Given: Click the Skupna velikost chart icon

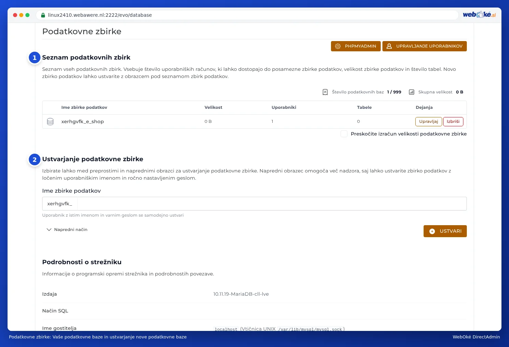Looking at the screenshot, I should 412,92.
